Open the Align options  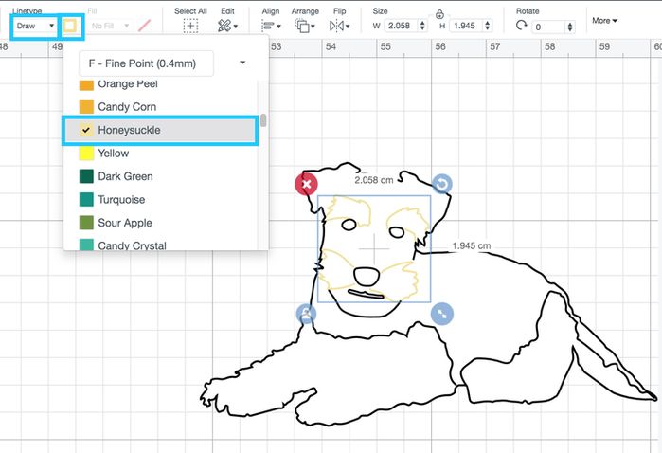tap(270, 27)
